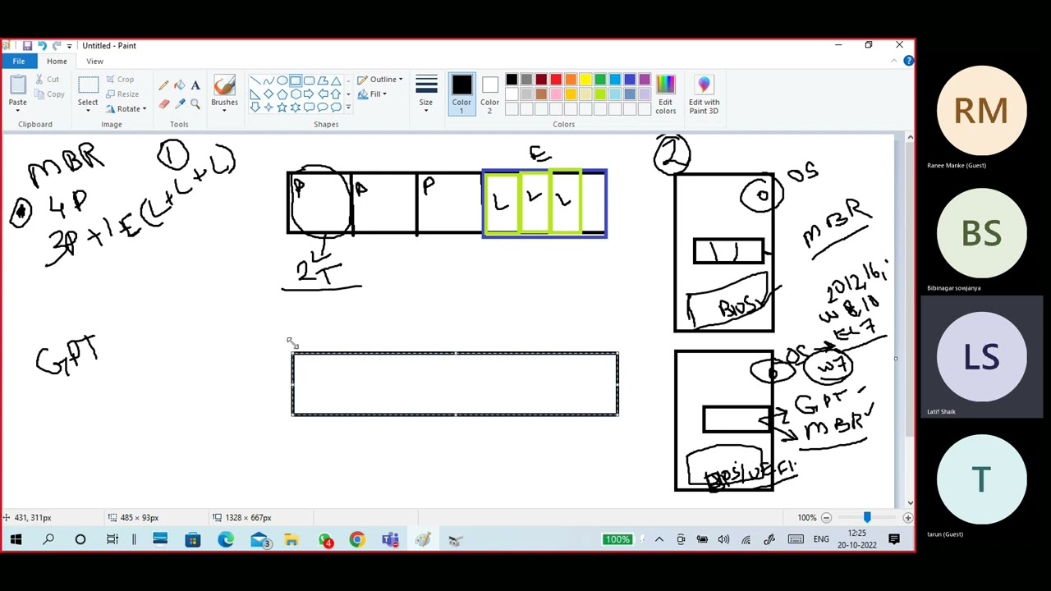Select the Diamond shape
The height and width of the screenshot is (591, 1051).
pyautogui.click(x=268, y=94)
